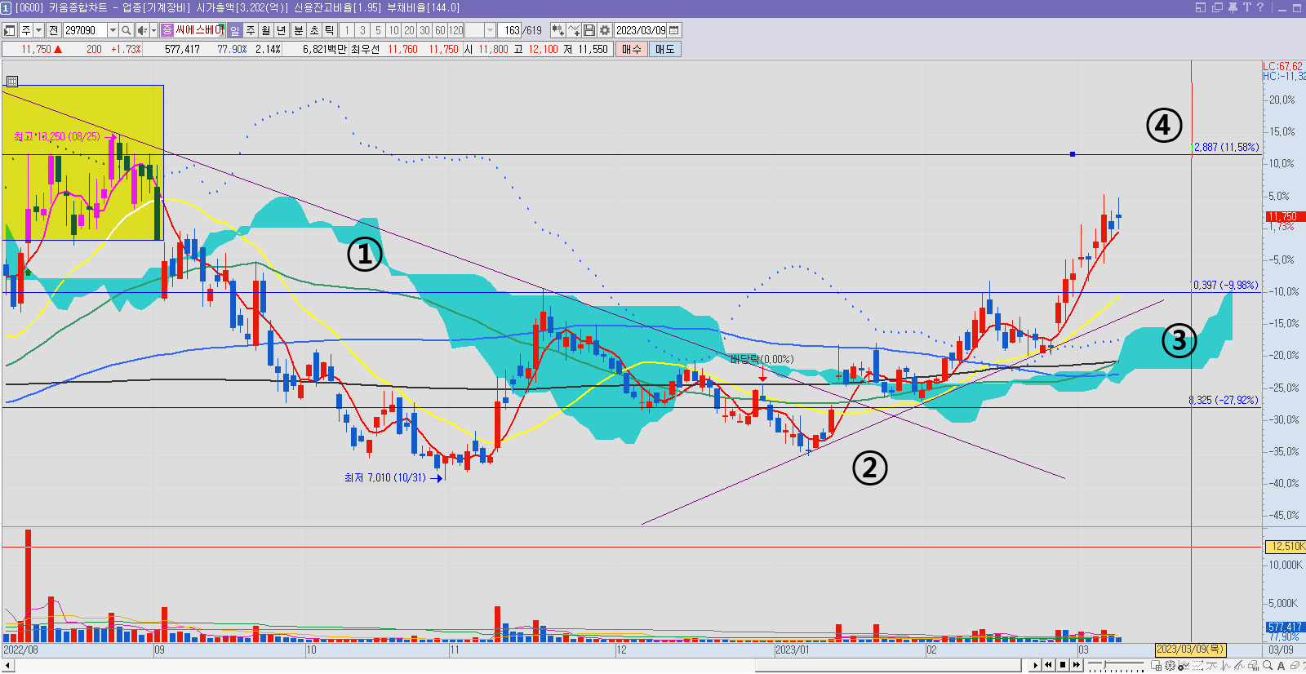Open help question mark icon
The image size is (1306, 674).
[x=1260, y=7]
